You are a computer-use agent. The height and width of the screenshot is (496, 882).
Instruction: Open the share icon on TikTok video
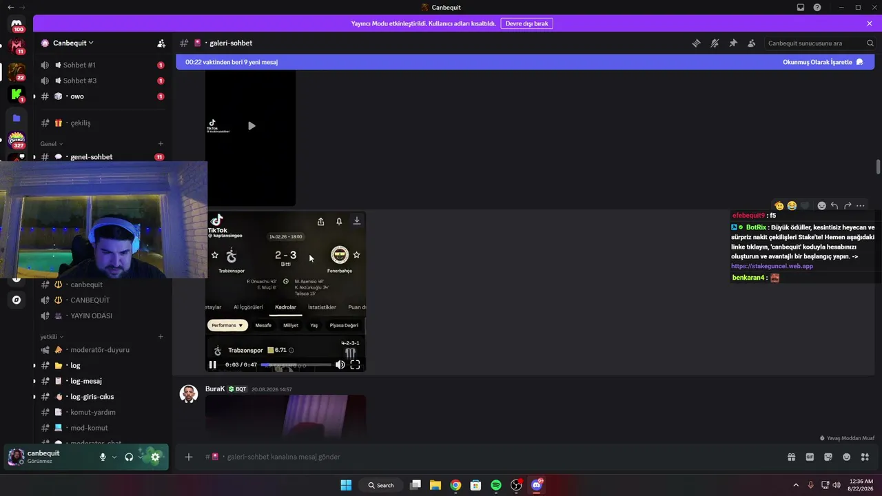pyautogui.click(x=320, y=221)
